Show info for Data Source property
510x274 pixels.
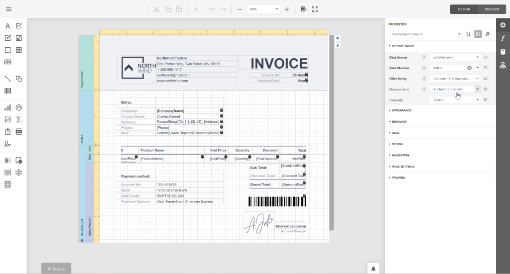click(424, 57)
